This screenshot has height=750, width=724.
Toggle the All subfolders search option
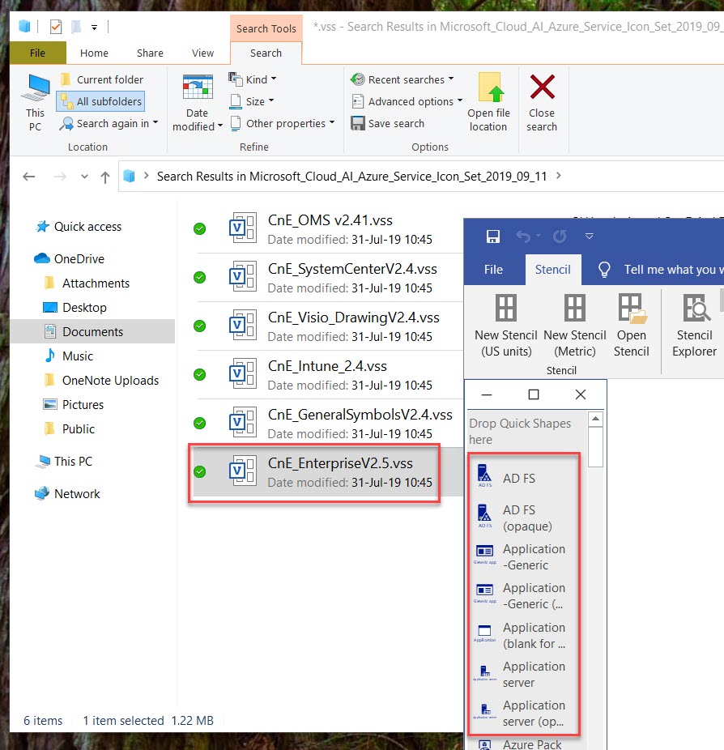100,101
